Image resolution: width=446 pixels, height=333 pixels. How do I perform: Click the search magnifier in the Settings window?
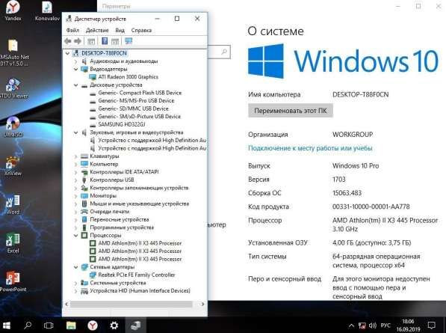click(x=224, y=52)
